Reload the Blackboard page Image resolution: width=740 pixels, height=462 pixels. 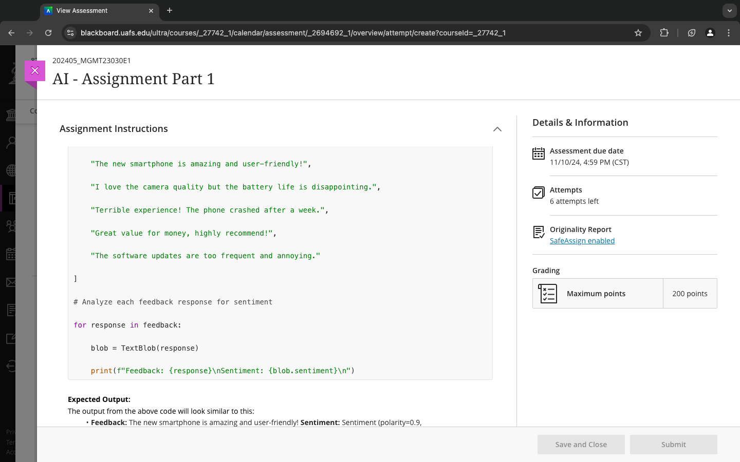tap(48, 33)
